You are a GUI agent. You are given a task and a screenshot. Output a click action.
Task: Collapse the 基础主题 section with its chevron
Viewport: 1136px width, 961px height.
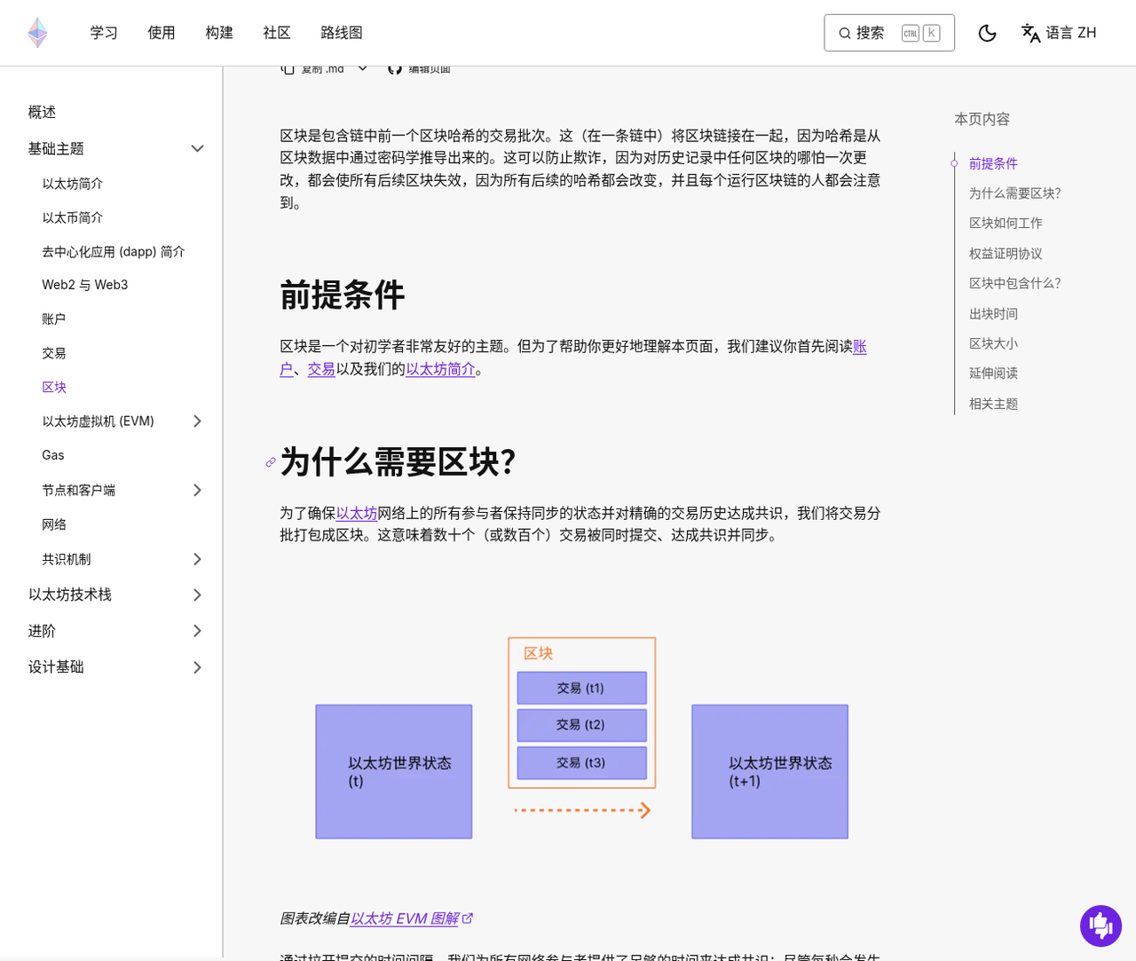[x=197, y=148]
